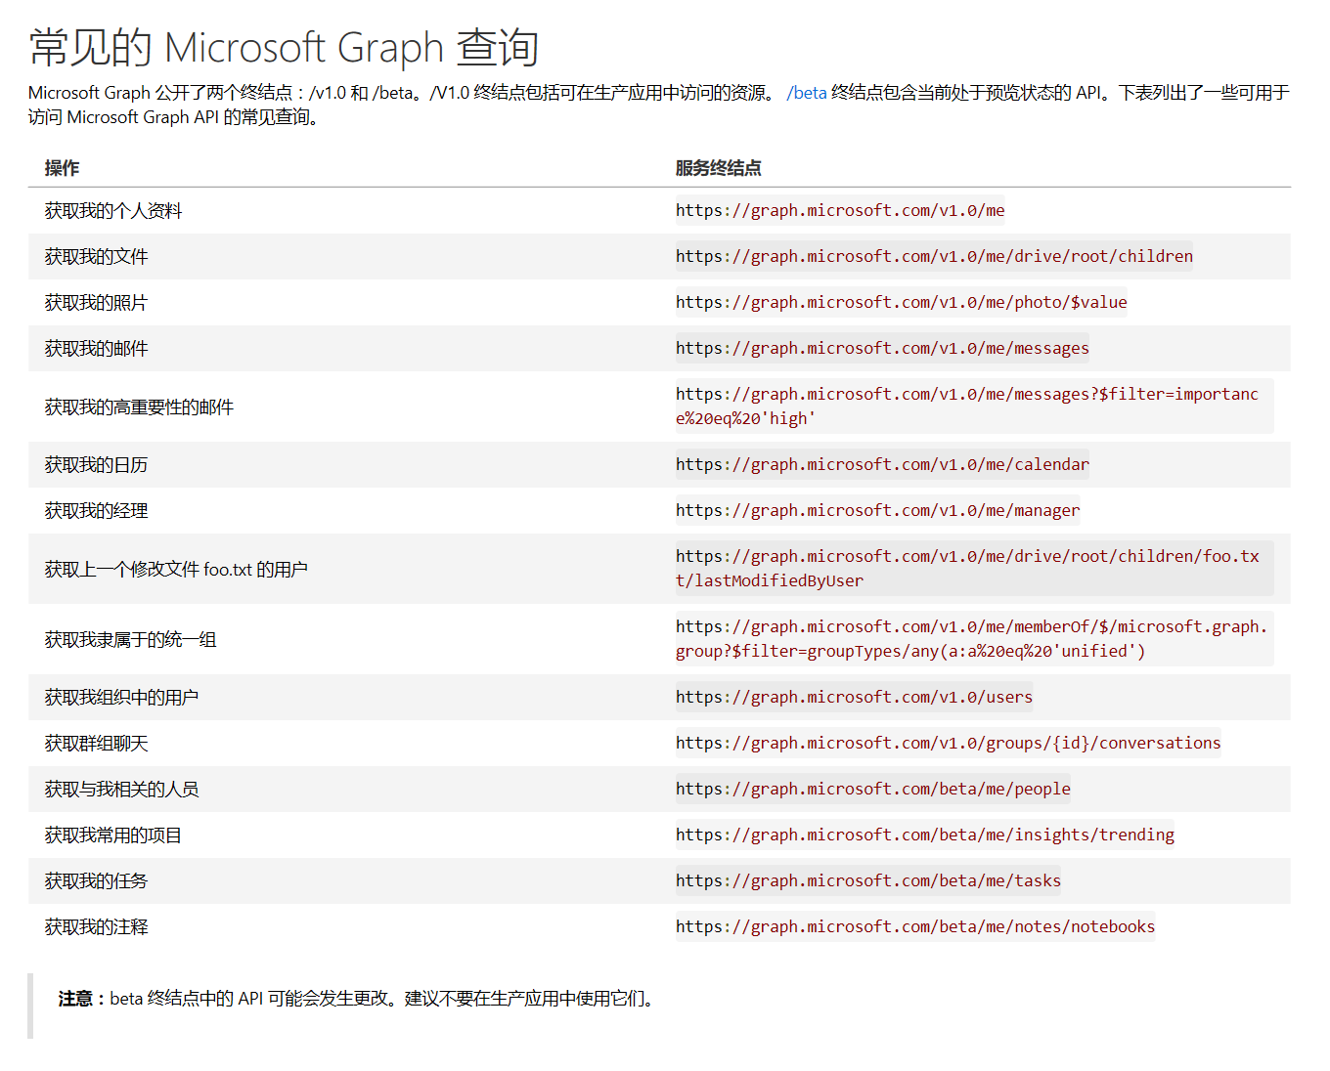Screen dimensions: 1330x1071
Task: Click the v1.0/me profile endpoint URL
Action: click(839, 210)
